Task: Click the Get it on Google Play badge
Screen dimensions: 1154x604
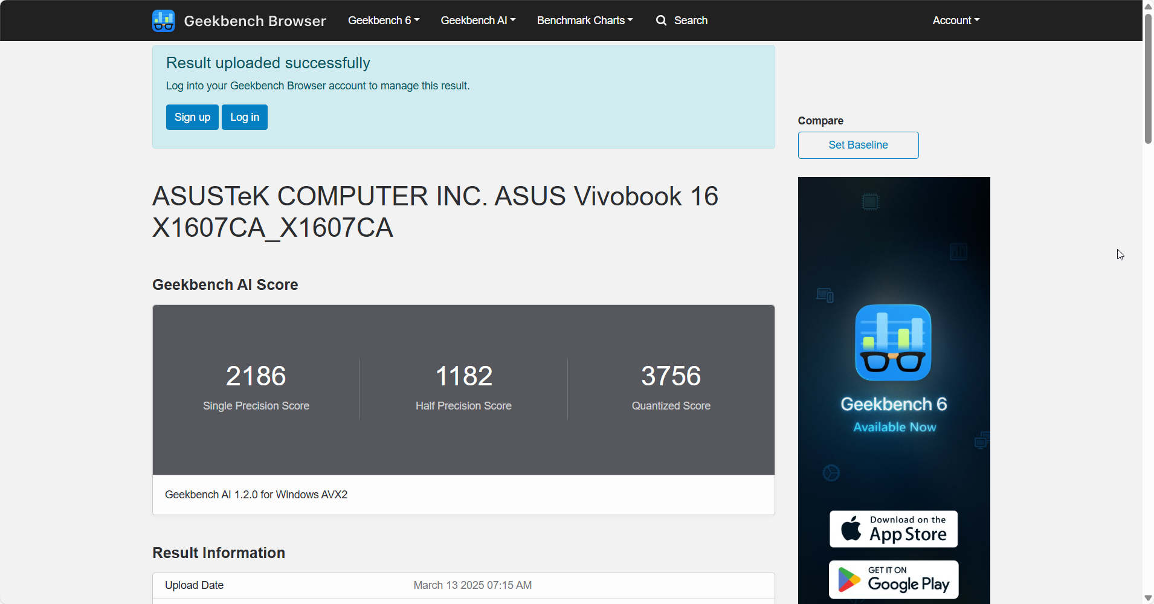Action: click(894, 580)
